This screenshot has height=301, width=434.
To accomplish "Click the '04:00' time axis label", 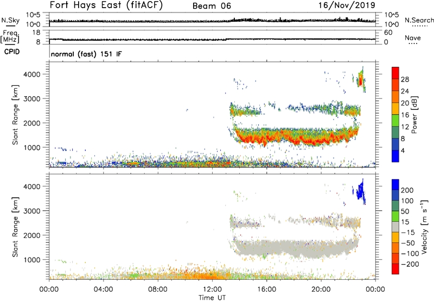I will [x=103, y=290].
